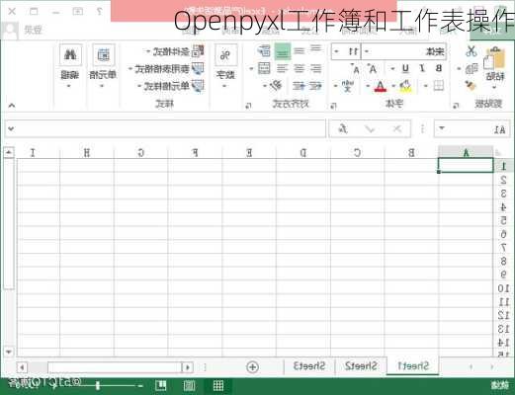Screen dimensions: 515x395
Task: Click the Decrease Font Size icon
Action: (356, 69)
